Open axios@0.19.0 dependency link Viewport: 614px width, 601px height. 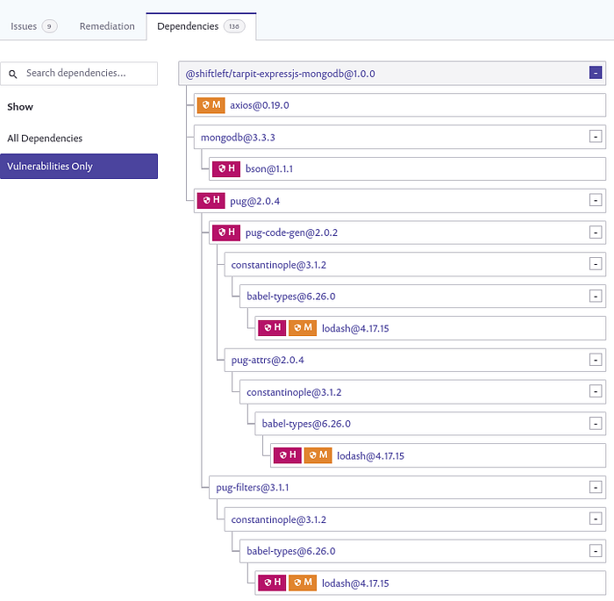click(260, 105)
